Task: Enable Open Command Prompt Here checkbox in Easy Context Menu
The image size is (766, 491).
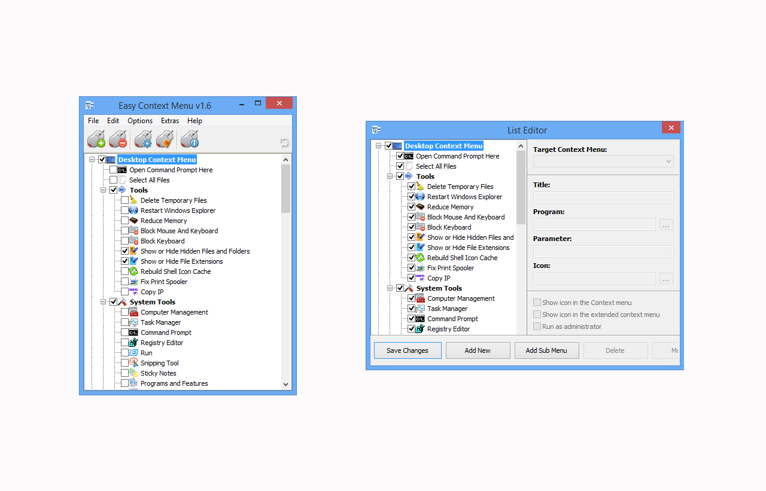Action: tap(113, 170)
